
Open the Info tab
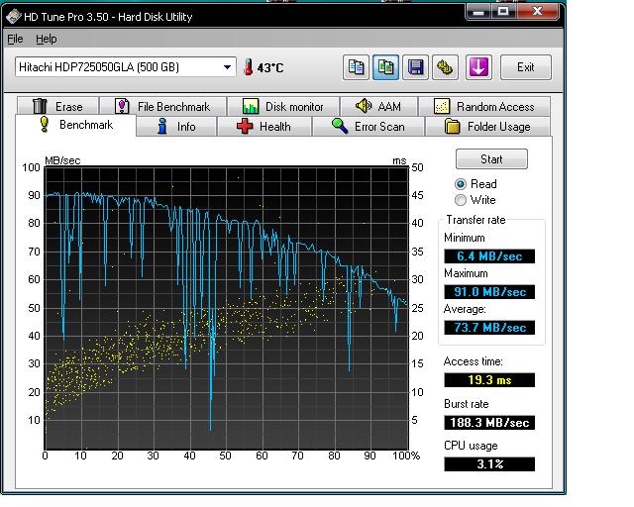tap(176, 127)
